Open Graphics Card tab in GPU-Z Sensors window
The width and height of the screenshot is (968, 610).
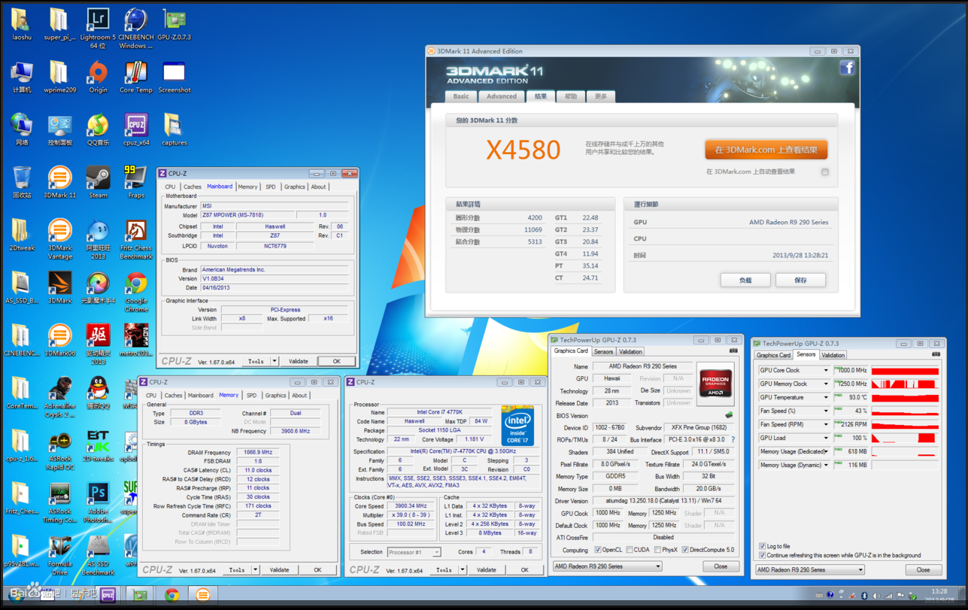coord(773,355)
